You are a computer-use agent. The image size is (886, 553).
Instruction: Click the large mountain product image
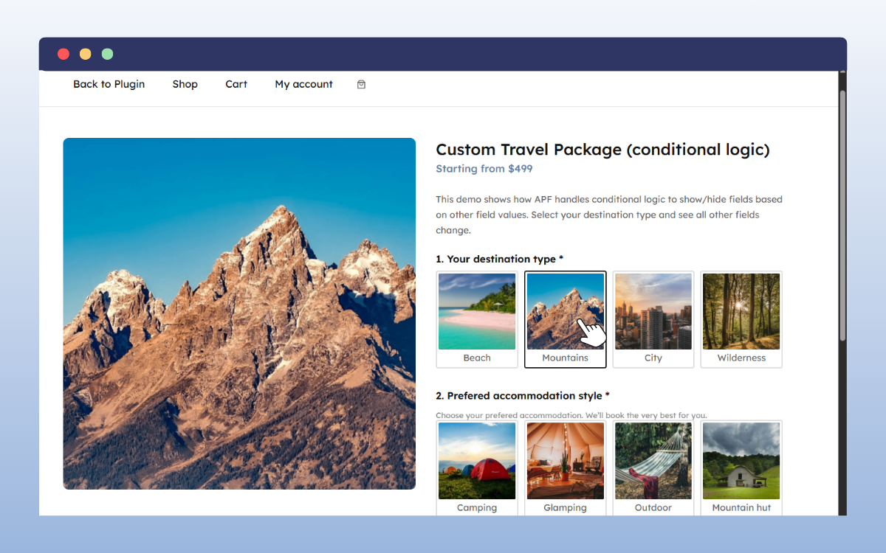click(x=239, y=313)
